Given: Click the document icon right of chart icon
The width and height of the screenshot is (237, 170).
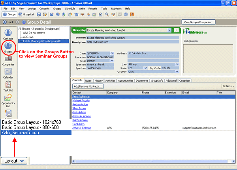Looking at the screenshot, I should point(100,15).
